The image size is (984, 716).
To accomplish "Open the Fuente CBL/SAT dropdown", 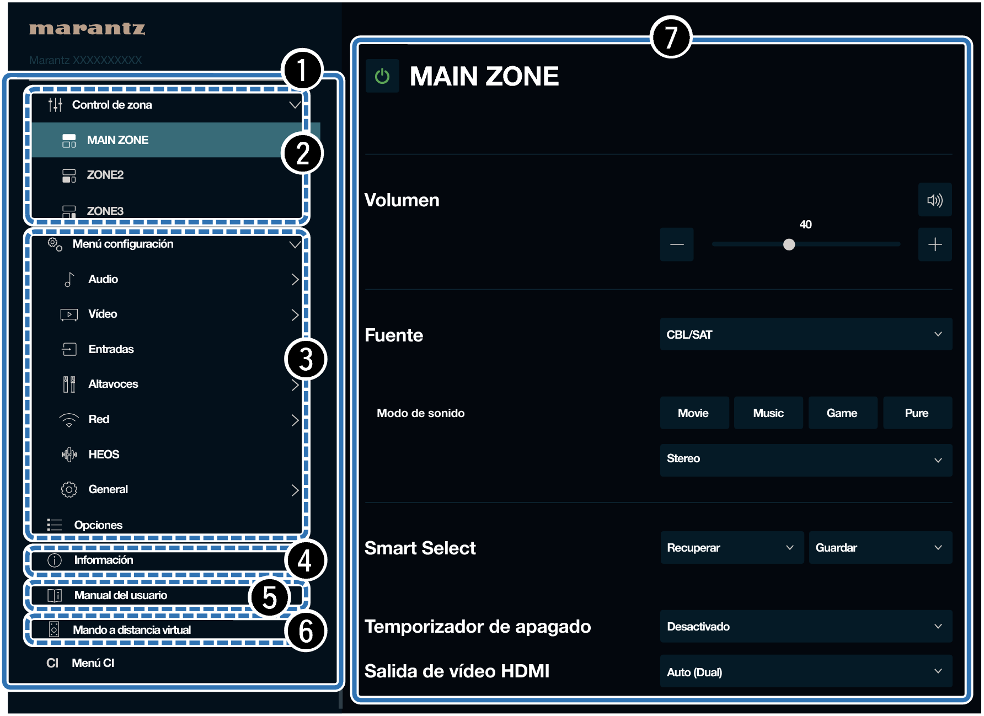I will click(x=806, y=334).
